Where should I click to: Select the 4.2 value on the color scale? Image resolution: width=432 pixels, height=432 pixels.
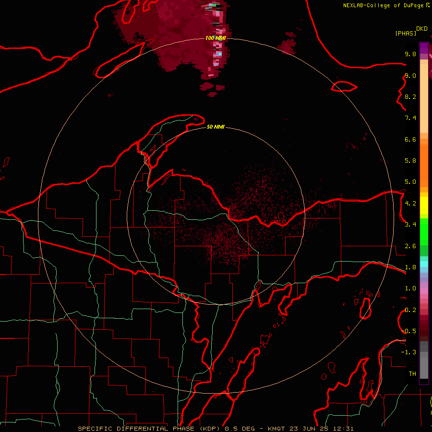pos(410,204)
